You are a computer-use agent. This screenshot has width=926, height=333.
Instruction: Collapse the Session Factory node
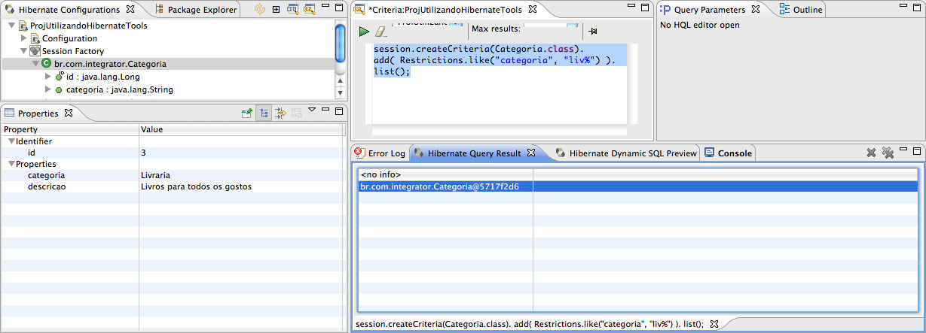[x=24, y=51]
